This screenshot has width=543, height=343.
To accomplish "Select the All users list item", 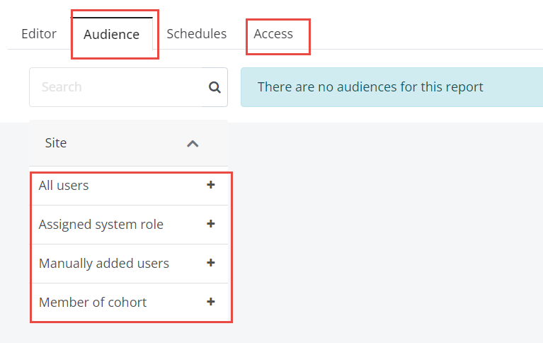I will coord(64,186).
